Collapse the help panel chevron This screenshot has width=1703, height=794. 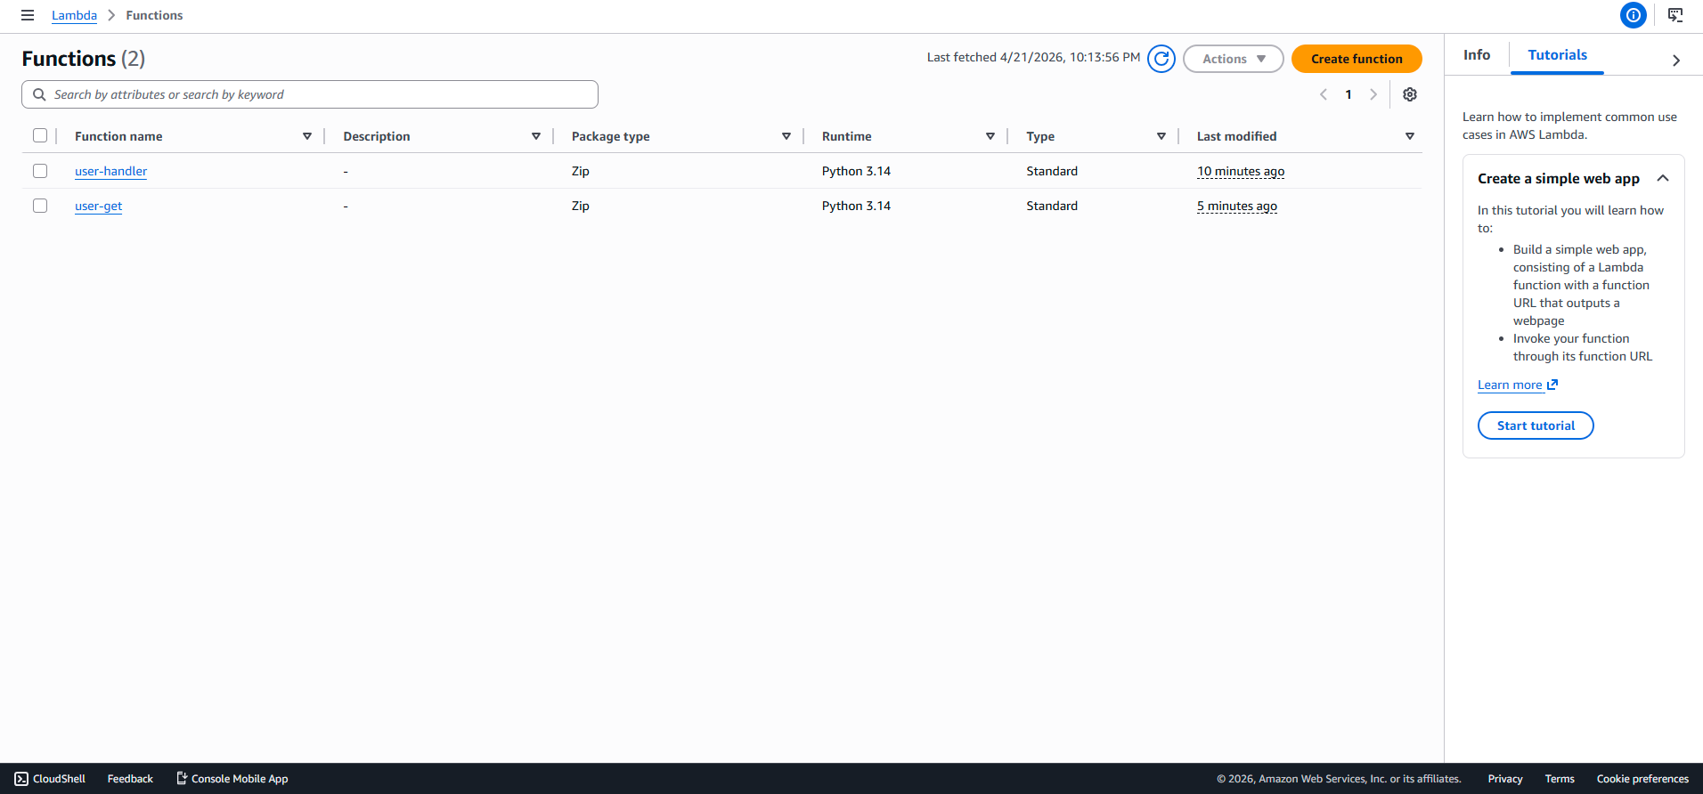click(1676, 61)
